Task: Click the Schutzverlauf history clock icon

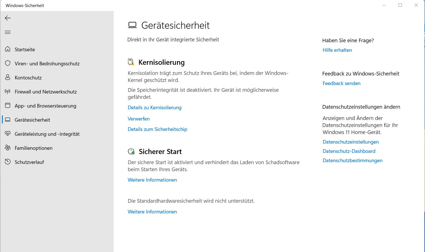Action: [8, 162]
